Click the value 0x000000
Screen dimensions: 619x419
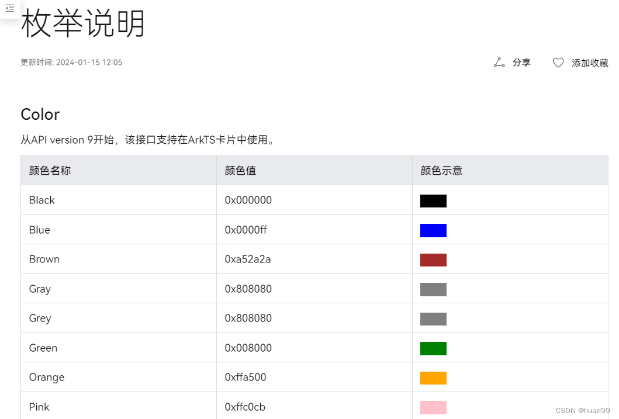coord(248,200)
